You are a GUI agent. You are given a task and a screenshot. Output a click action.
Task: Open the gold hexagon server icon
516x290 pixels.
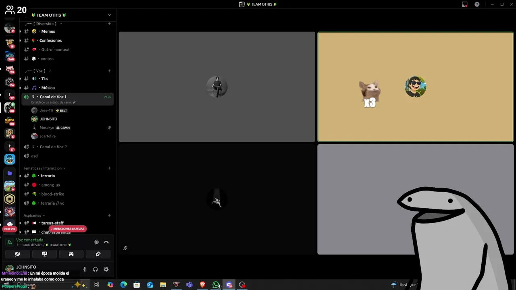(x=10, y=199)
